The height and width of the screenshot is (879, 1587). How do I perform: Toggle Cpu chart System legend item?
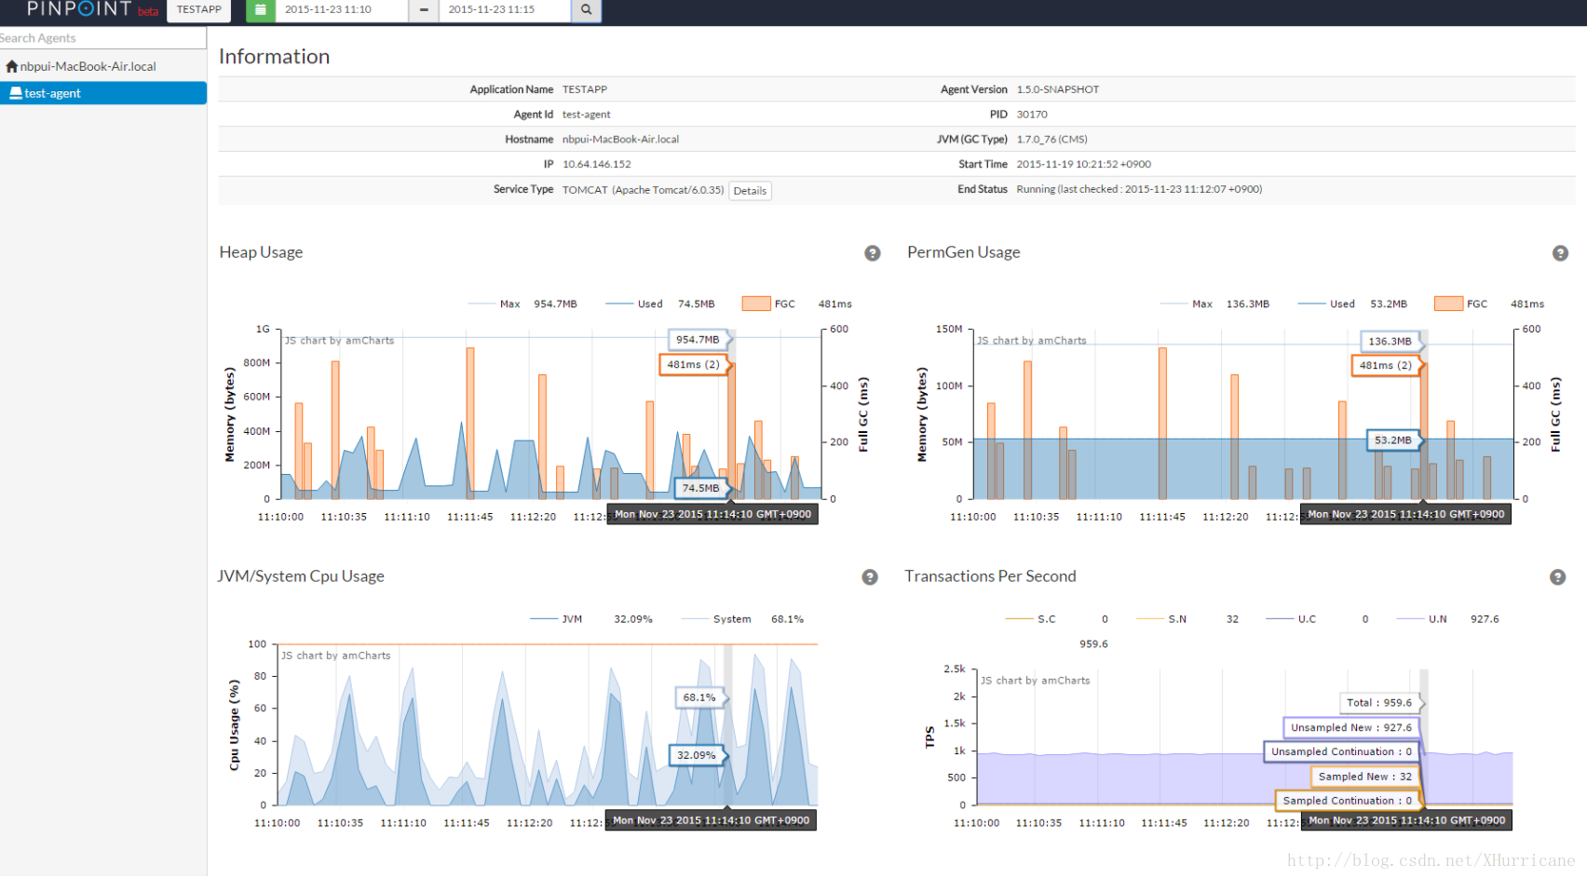click(715, 619)
